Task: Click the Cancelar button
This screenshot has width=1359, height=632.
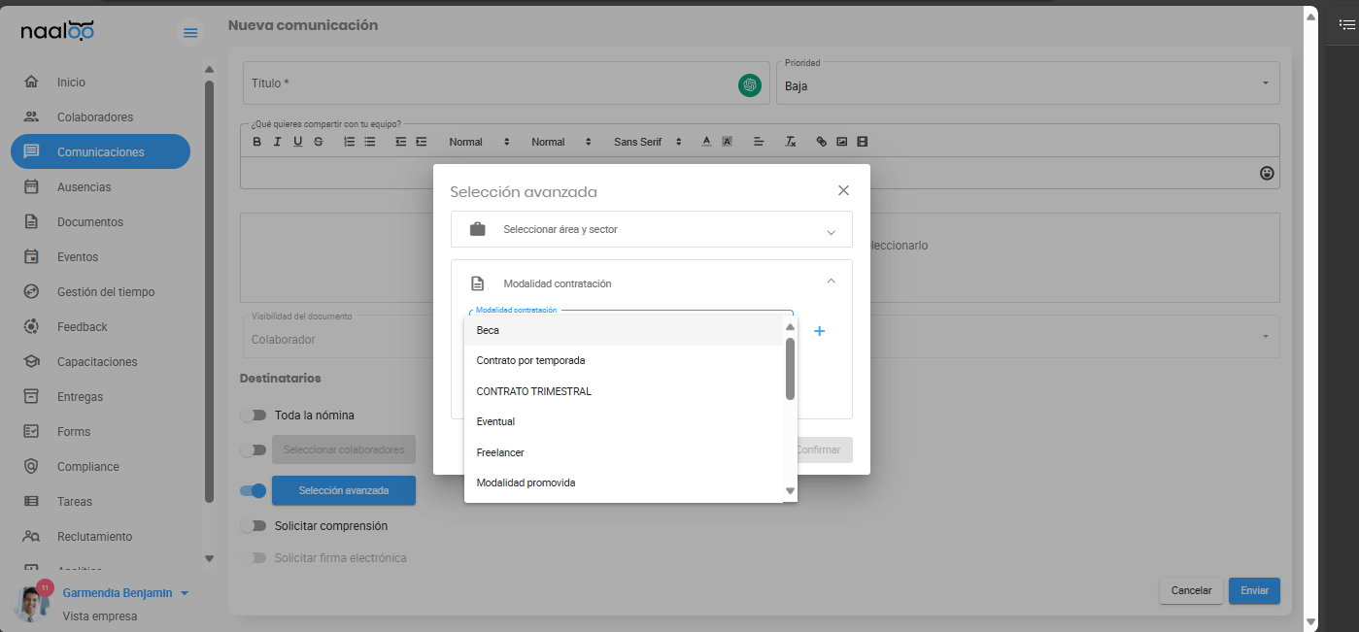Action: tap(1191, 590)
